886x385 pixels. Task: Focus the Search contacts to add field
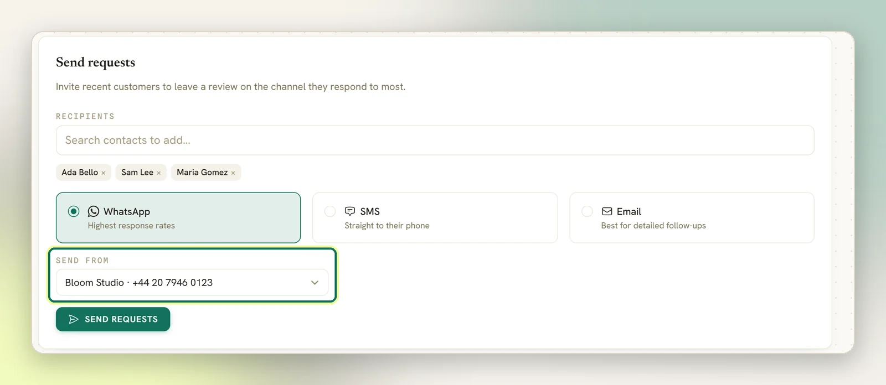click(435, 141)
